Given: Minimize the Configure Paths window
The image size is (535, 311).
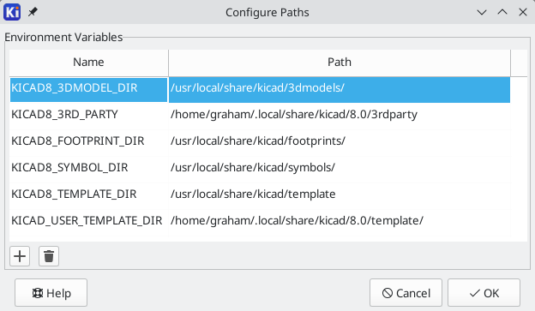Looking at the screenshot, I should point(482,13).
